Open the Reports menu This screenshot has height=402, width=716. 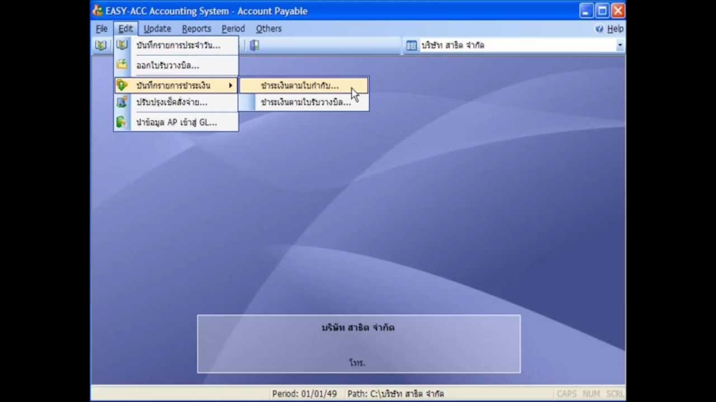196,28
